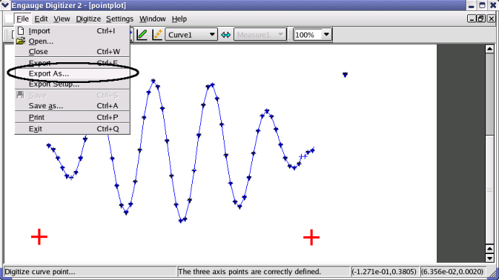499x280 pixels.
Task: Click the bottom-right red axis point cross
Action: coord(311,238)
